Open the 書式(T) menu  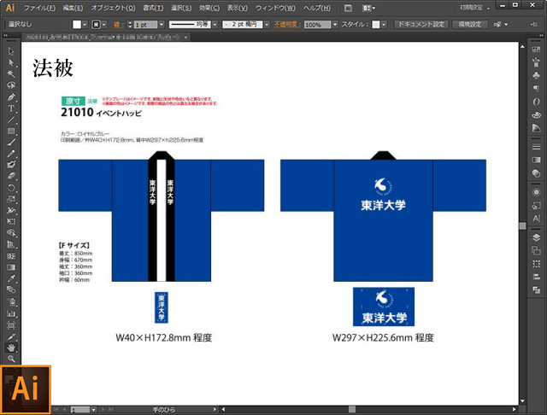[x=153, y=8]
